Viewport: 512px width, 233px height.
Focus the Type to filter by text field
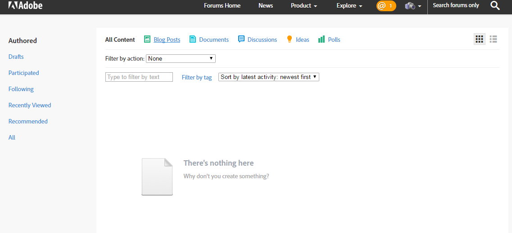139,77
